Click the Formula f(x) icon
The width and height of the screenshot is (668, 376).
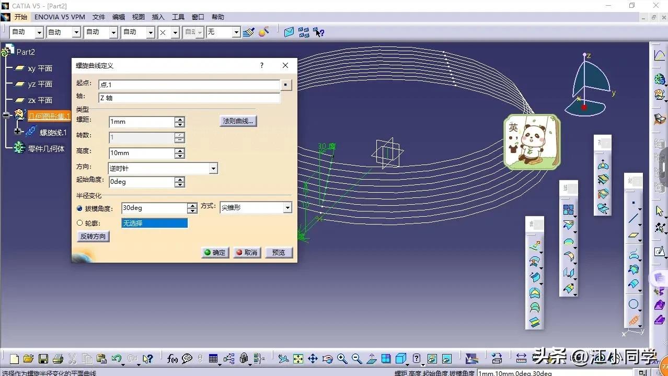tap(172, 359)
